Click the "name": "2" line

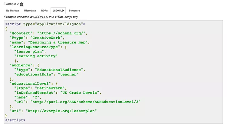coord(28,97)
